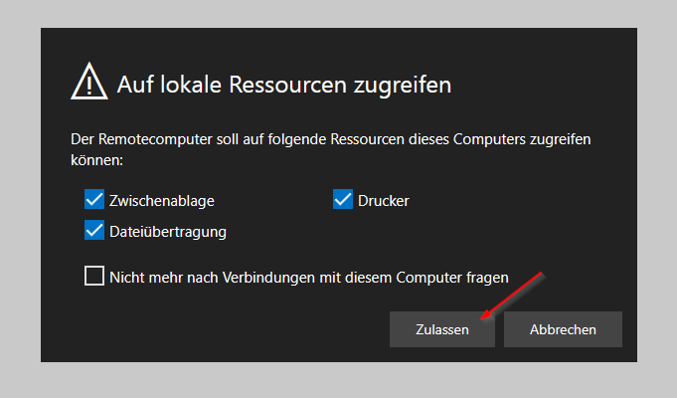Cancel the dialog via Abbrechen

click(x=563, y=329)
